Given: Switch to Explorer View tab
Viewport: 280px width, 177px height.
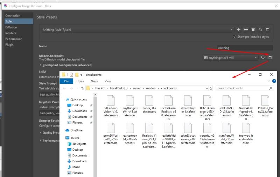Looking at the screenshot, I should tap(108, 81).
